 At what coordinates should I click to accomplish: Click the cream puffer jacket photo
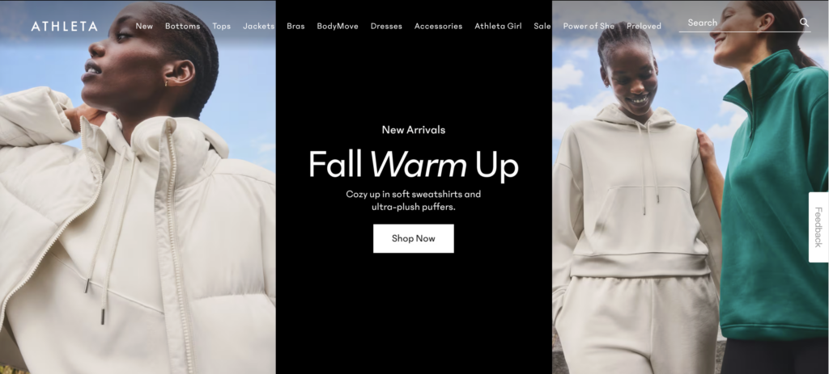pyautogui.click(x=138, y=187)
